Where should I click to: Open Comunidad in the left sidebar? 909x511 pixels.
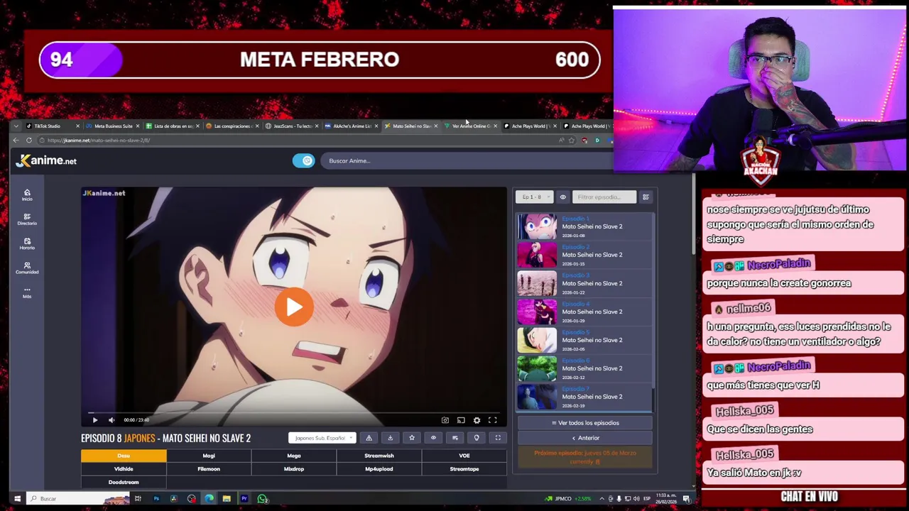pyautogui.click(x=27, y=268)
